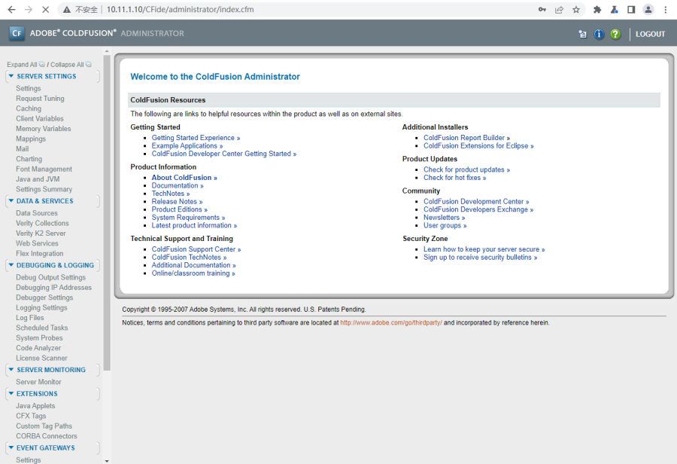Collapse the SERVER SETTINGS section
677x464 pixels.
click(11, 76)
